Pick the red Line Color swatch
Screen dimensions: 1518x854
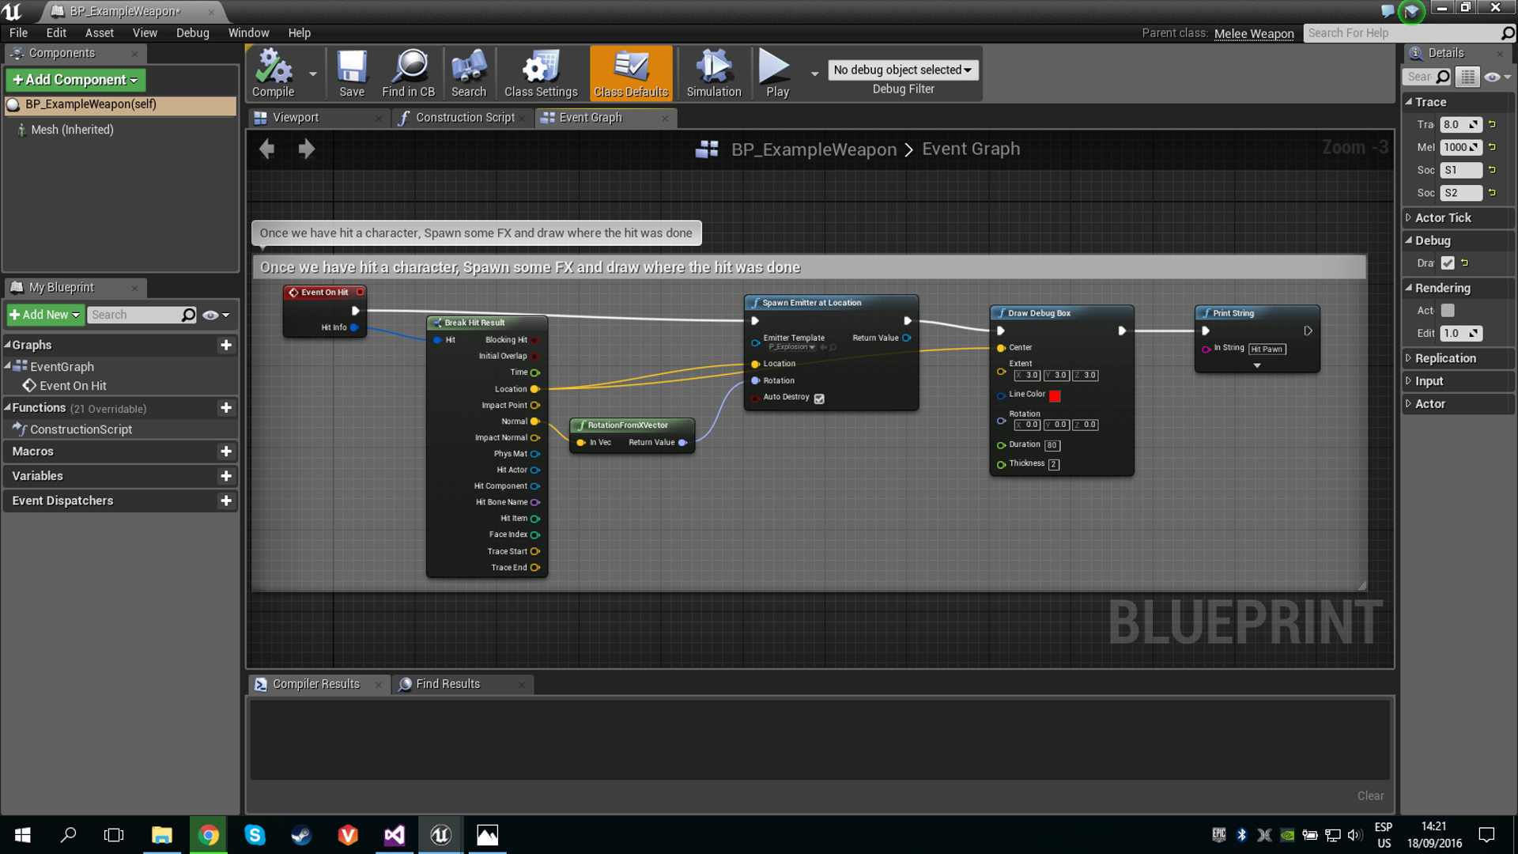[1055, 395]
